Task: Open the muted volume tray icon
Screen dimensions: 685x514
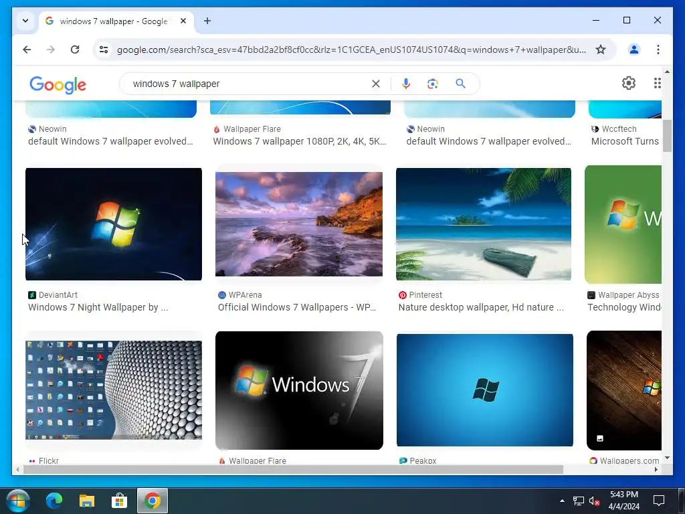Action: click(x=594, y=501)
